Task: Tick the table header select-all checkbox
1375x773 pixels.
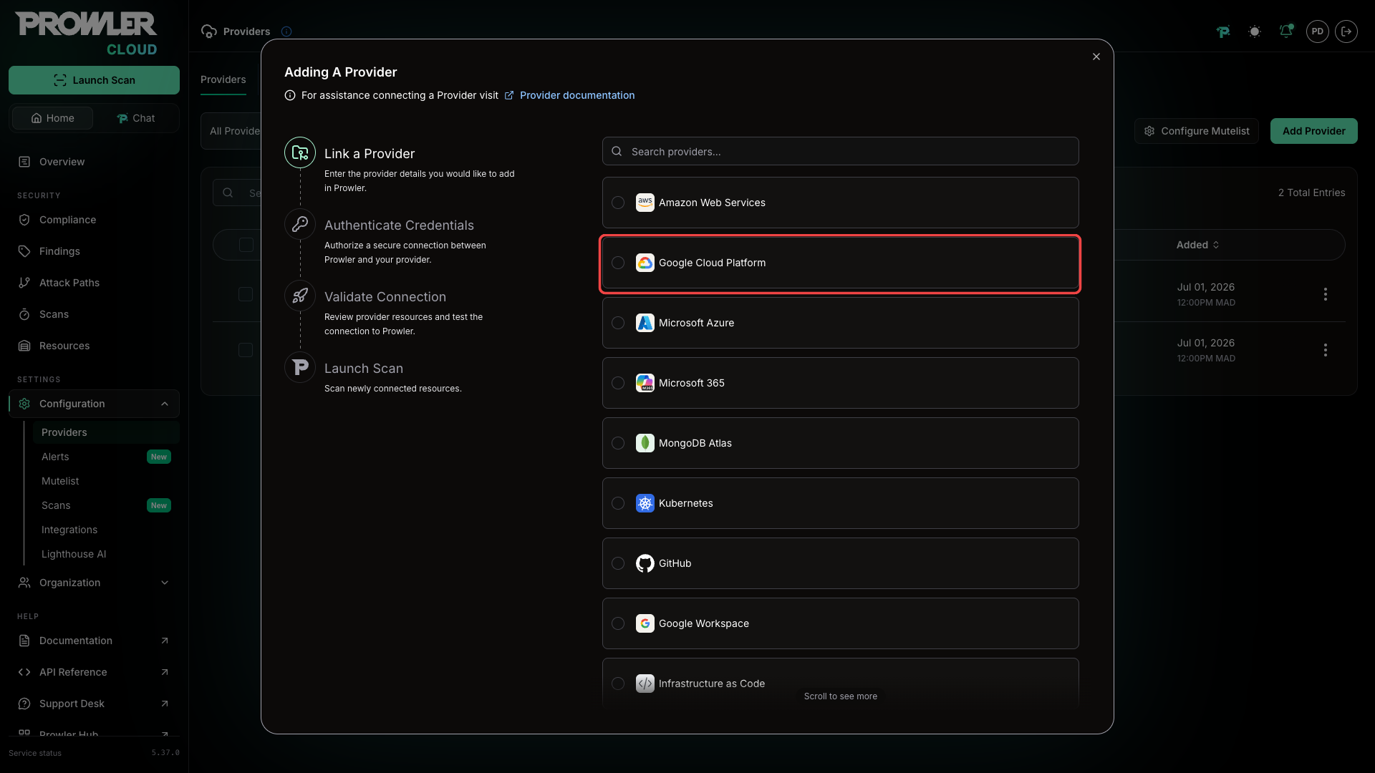Action: pyautogui.click(x=246, y=245)
